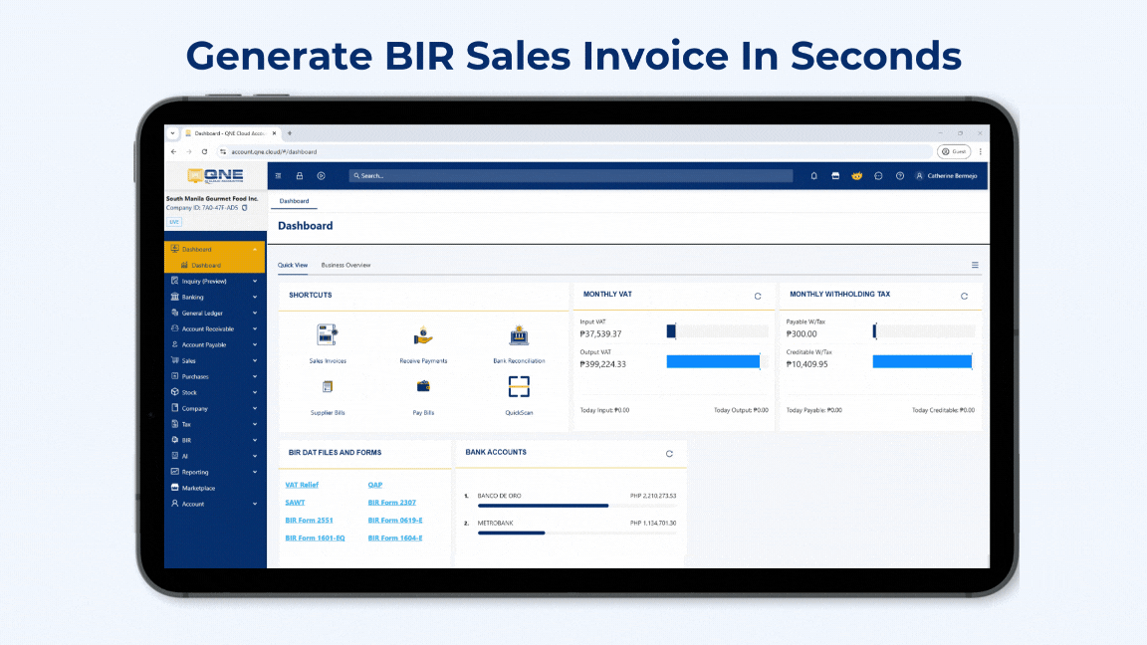Switch to the Business Overview tab
This screenshot has width=1147, height=645.
click(x=345, y=265)
